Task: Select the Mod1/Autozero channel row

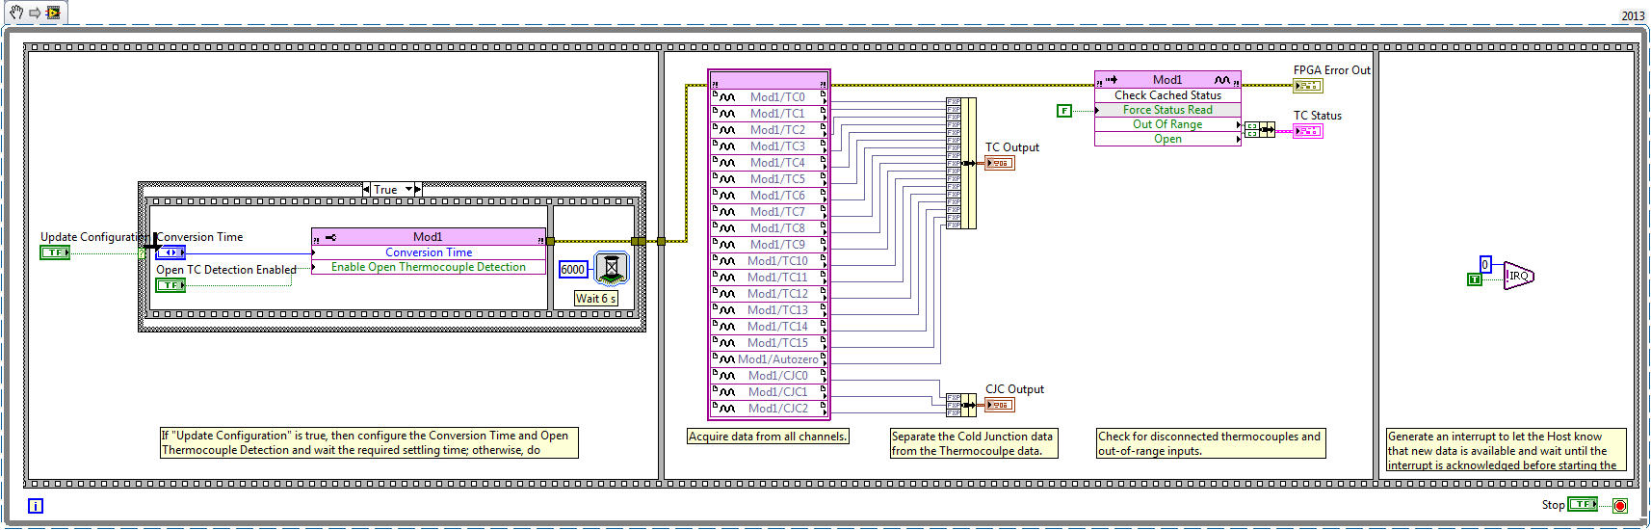Action: click(x=769, y=358)
